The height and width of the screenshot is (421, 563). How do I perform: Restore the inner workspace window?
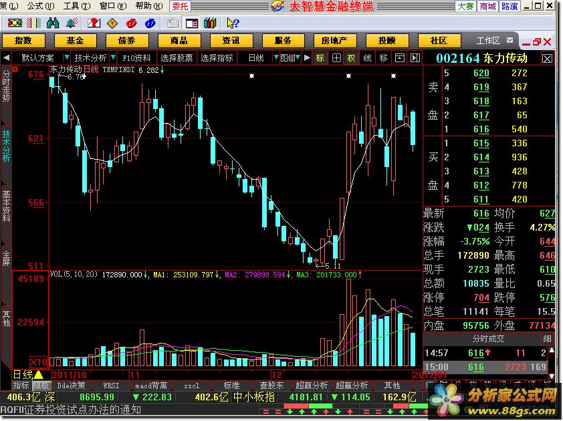(x=536, y=42)
